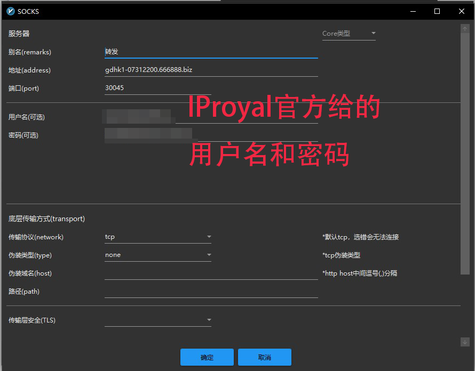Viewport: 475px width, 371px height.
Task: Minimize the SOCKS window
Action: (413, 12)
